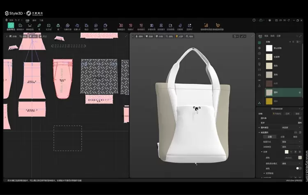308x195 pixels.
Task: Switch to 2D-only view mode
Action: click(x=280, y=20)
